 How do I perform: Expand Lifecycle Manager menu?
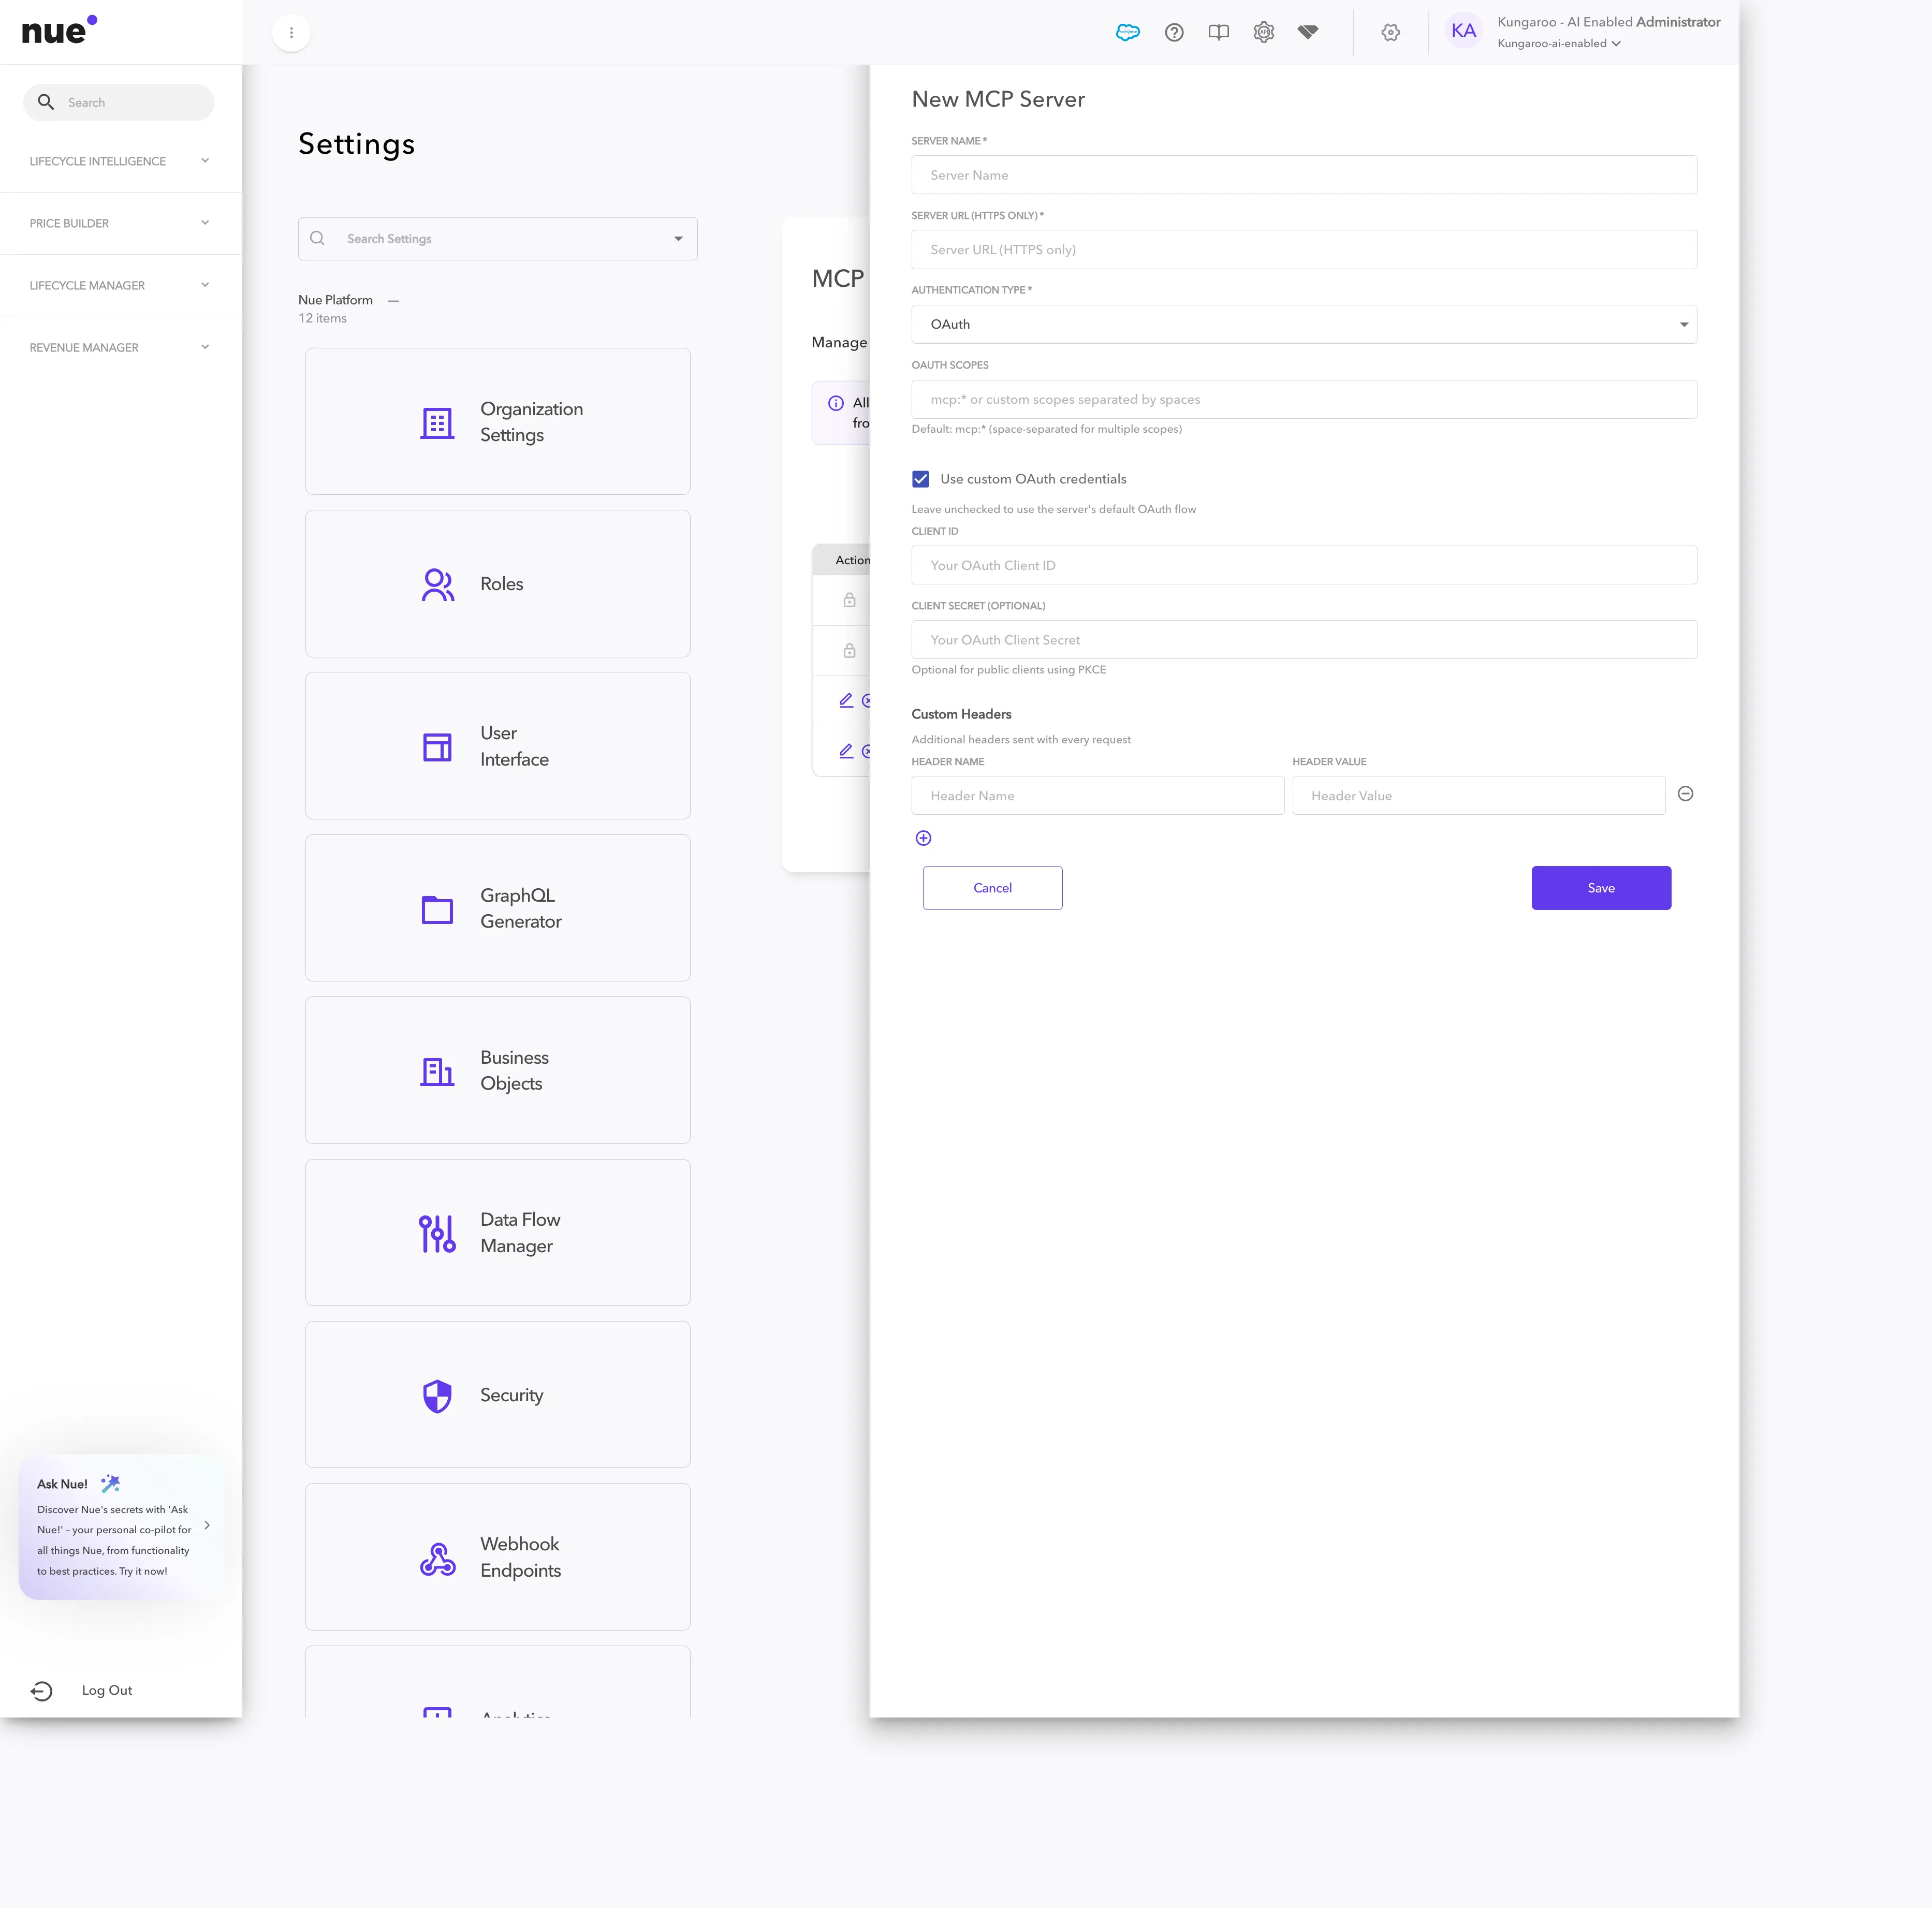[x=120, y=285]
